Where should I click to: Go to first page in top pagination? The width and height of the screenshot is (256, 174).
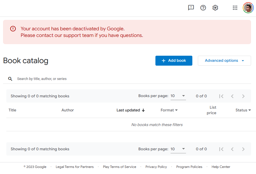tap(221, 96)
